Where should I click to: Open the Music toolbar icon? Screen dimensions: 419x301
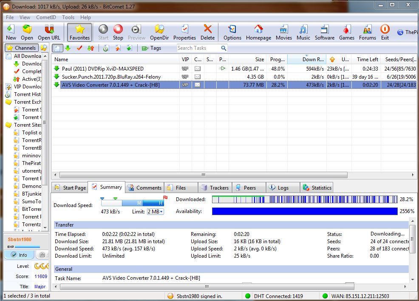(303, 32)
